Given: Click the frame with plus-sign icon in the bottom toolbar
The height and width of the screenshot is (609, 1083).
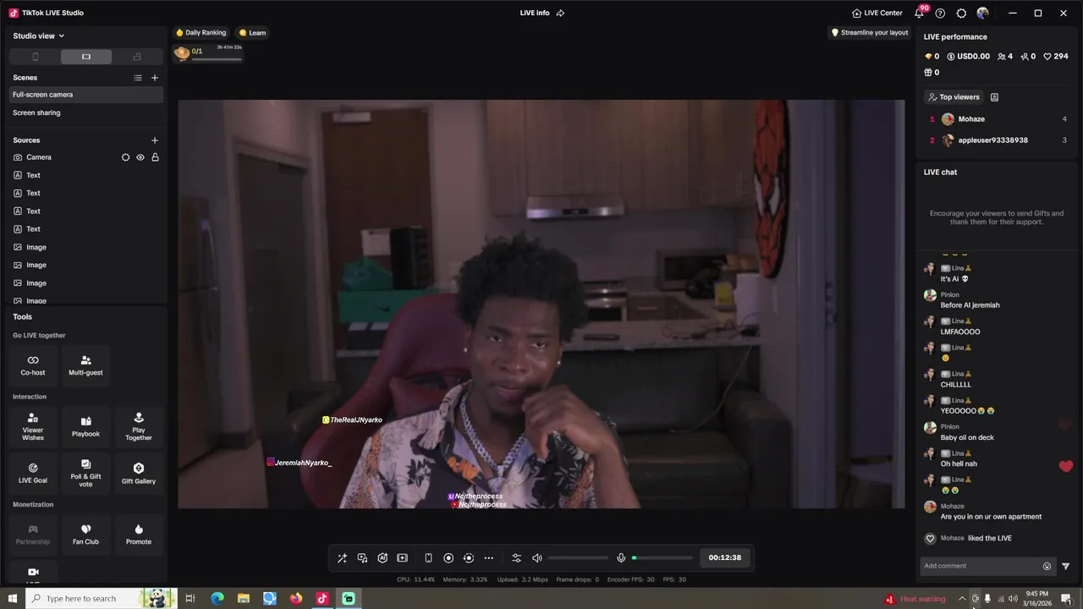Looking at the screenshot, I should pos(403,558).
